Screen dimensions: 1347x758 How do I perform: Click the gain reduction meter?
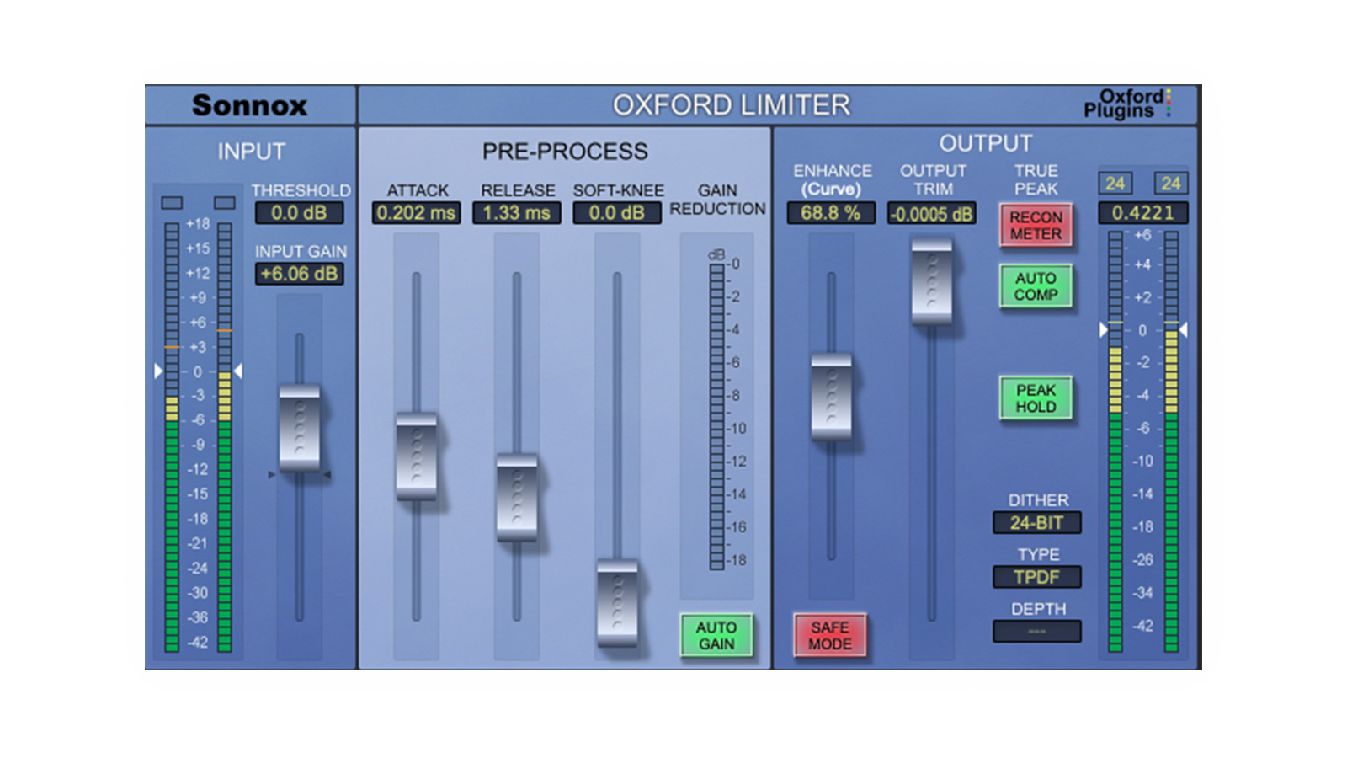click(x=716, y=417)
